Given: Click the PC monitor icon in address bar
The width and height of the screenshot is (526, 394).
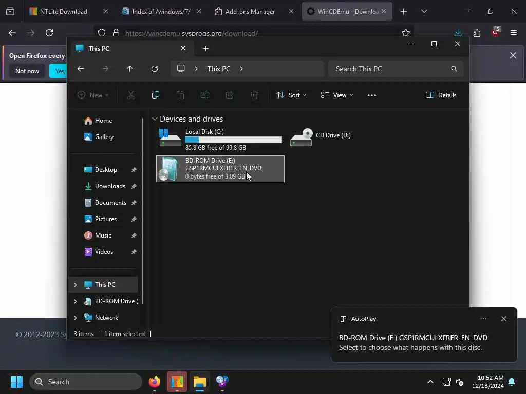Looking at the screenshot, I should 181,69.
